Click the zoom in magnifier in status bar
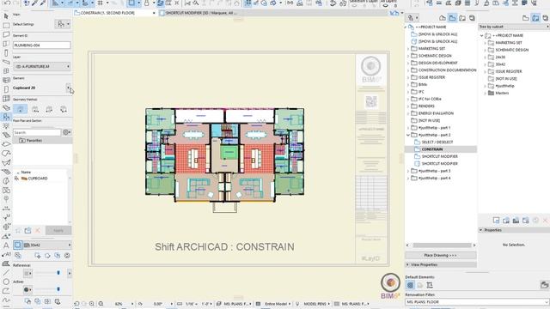Image resolution: width=550 pixels, height=309 pixels. (92, 304)
